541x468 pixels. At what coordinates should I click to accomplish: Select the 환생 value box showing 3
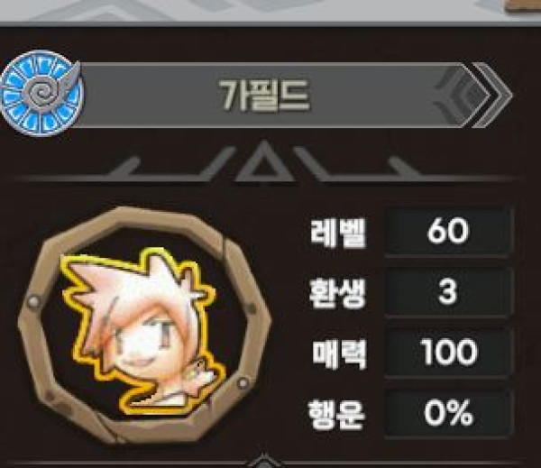pos(448,292)
